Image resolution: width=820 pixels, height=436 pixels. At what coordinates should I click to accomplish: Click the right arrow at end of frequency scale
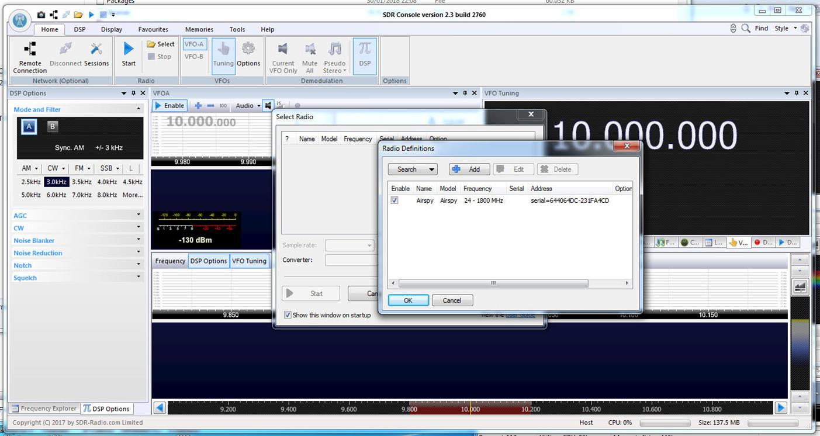[781, 408]
